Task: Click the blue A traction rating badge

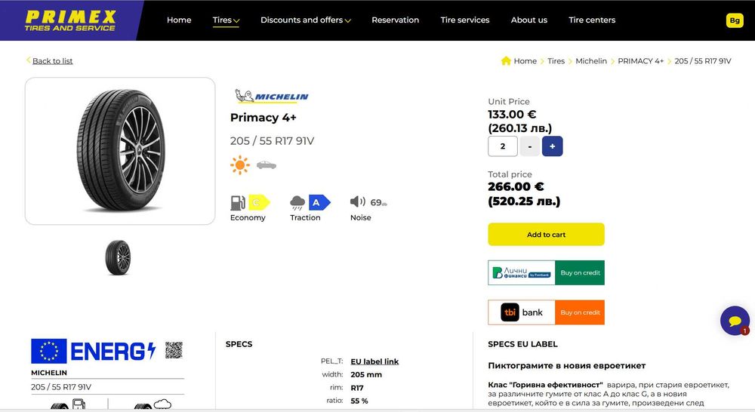Action: tap(319, 203)
